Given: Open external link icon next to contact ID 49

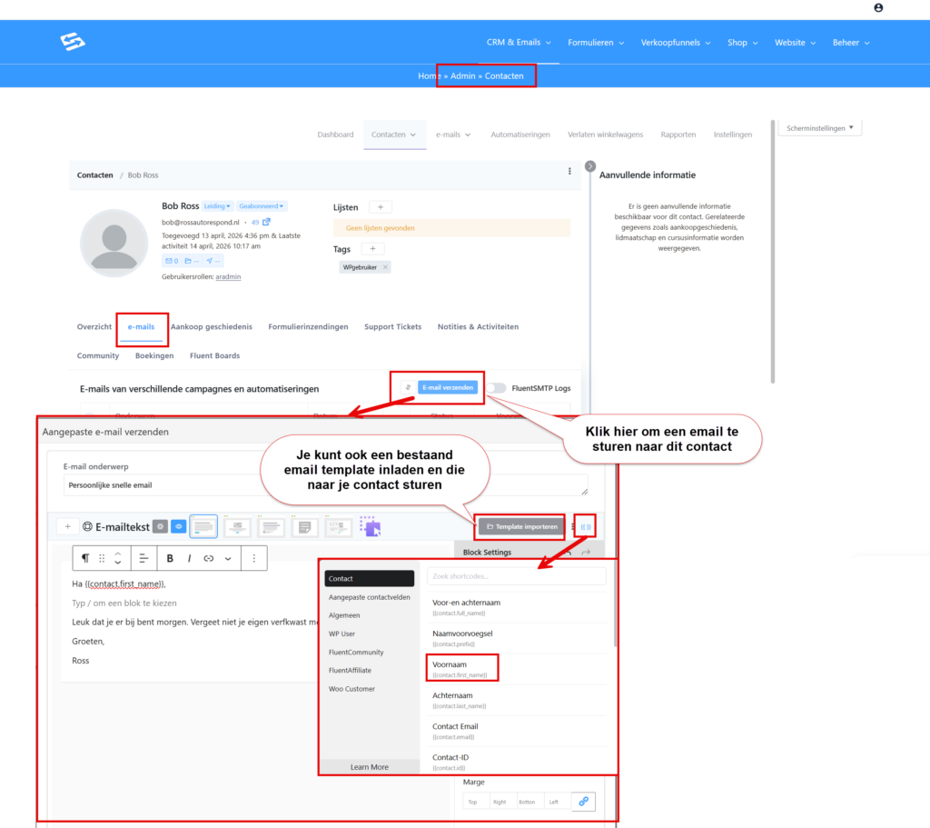Looking at the screenshot, I should pyautogui.click(x=266, y=222).
